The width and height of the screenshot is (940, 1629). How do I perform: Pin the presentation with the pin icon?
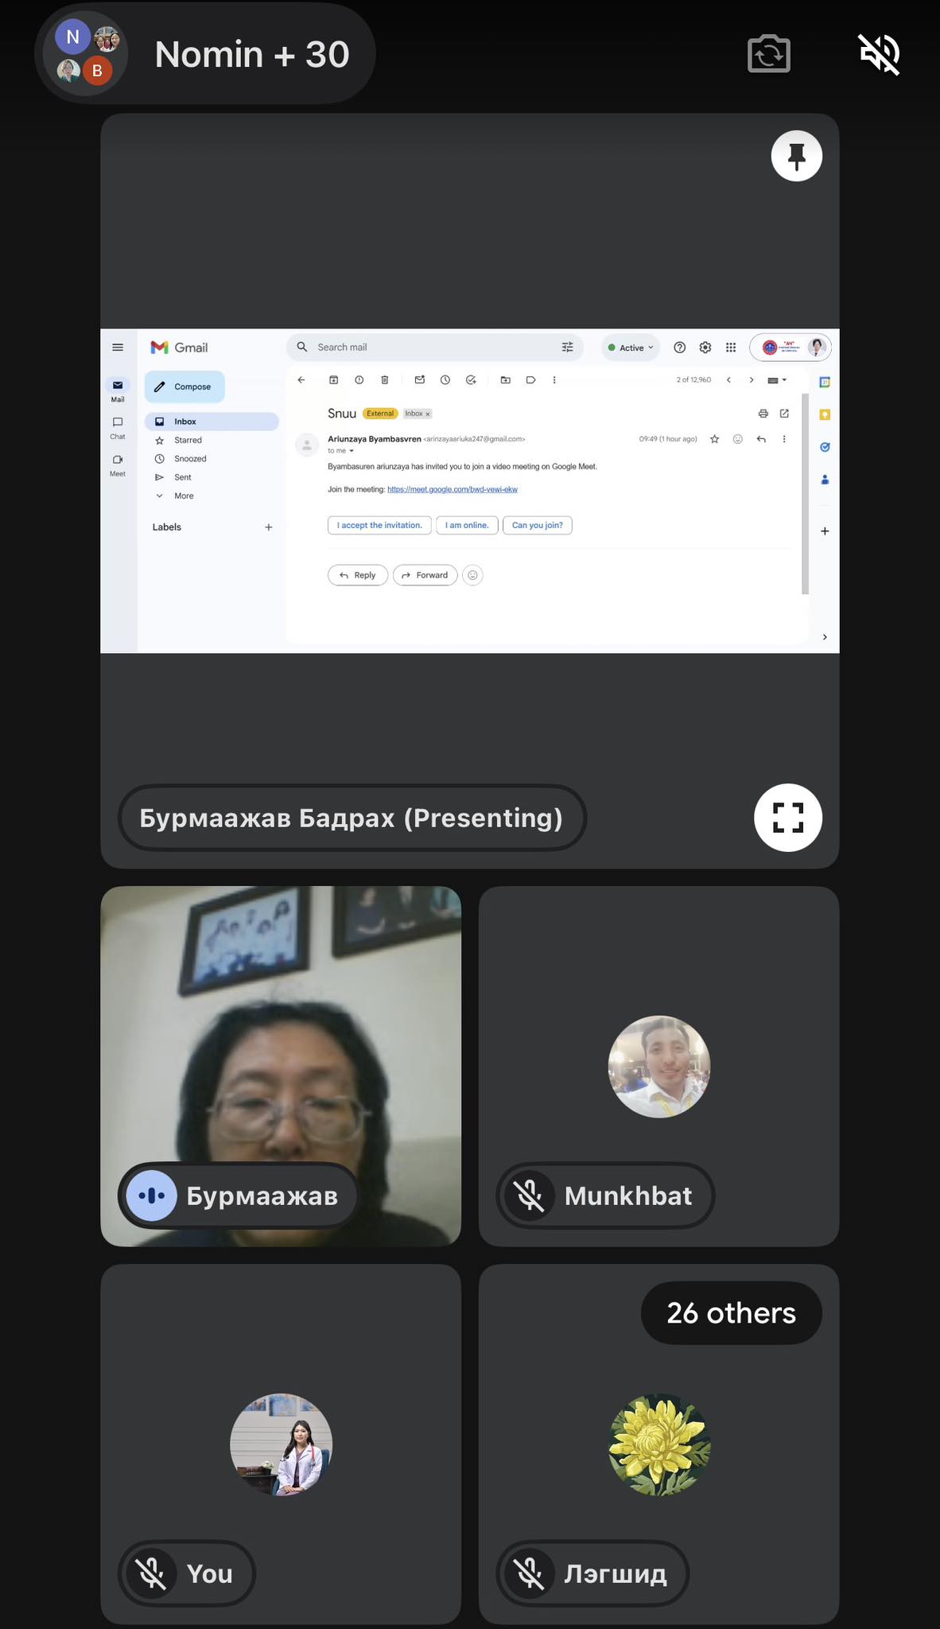[x=796, y=156]
